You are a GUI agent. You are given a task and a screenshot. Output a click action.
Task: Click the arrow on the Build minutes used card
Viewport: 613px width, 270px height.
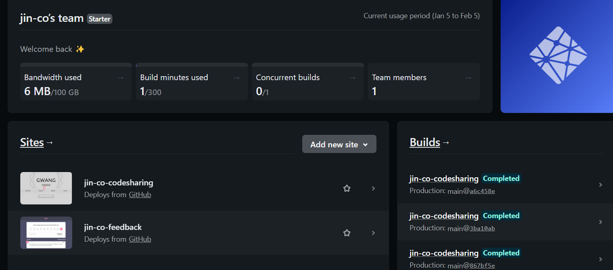point(237,77)
